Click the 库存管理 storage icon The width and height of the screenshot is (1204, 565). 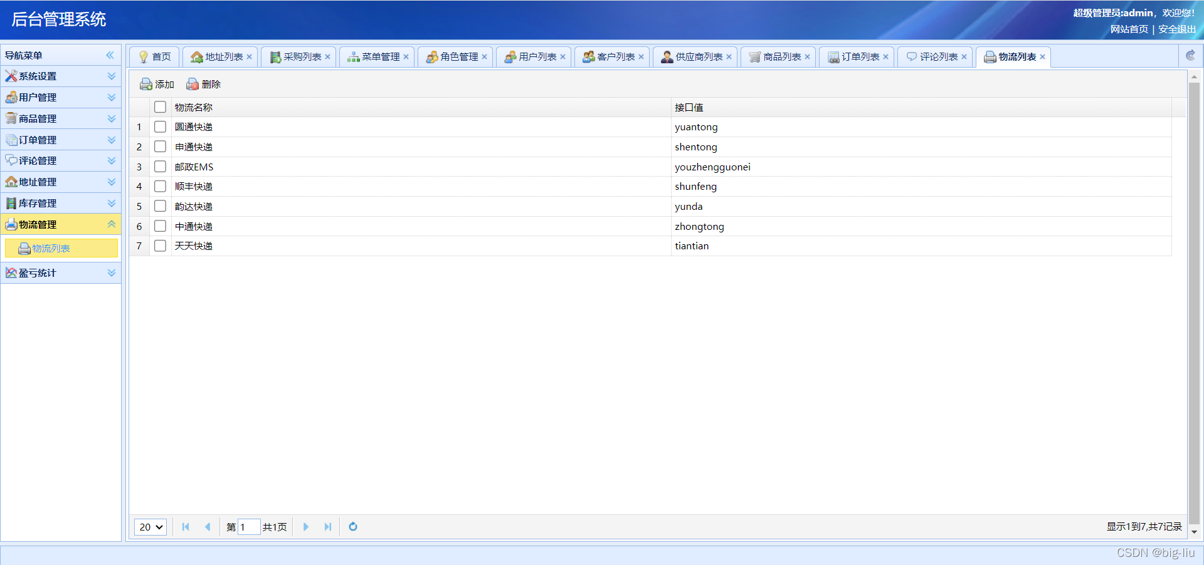(x=11, y=203)
